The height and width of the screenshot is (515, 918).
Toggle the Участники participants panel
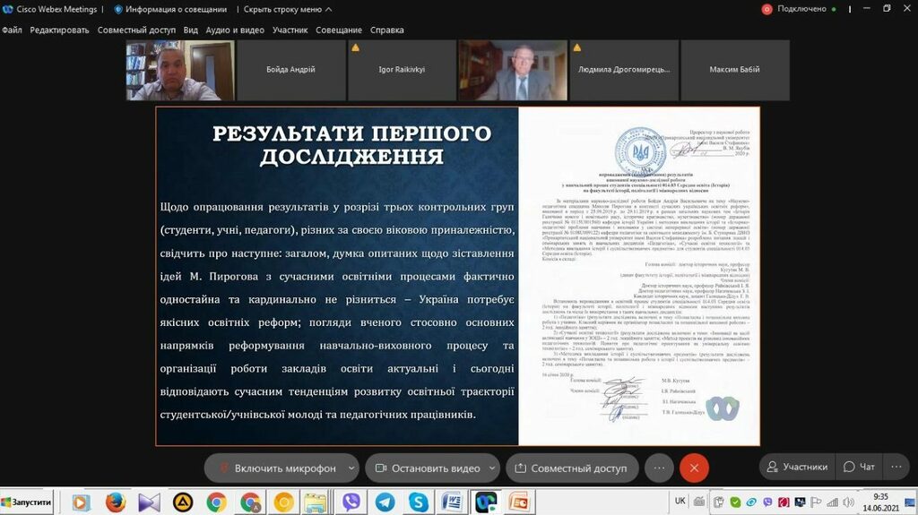tap(795, 467)
